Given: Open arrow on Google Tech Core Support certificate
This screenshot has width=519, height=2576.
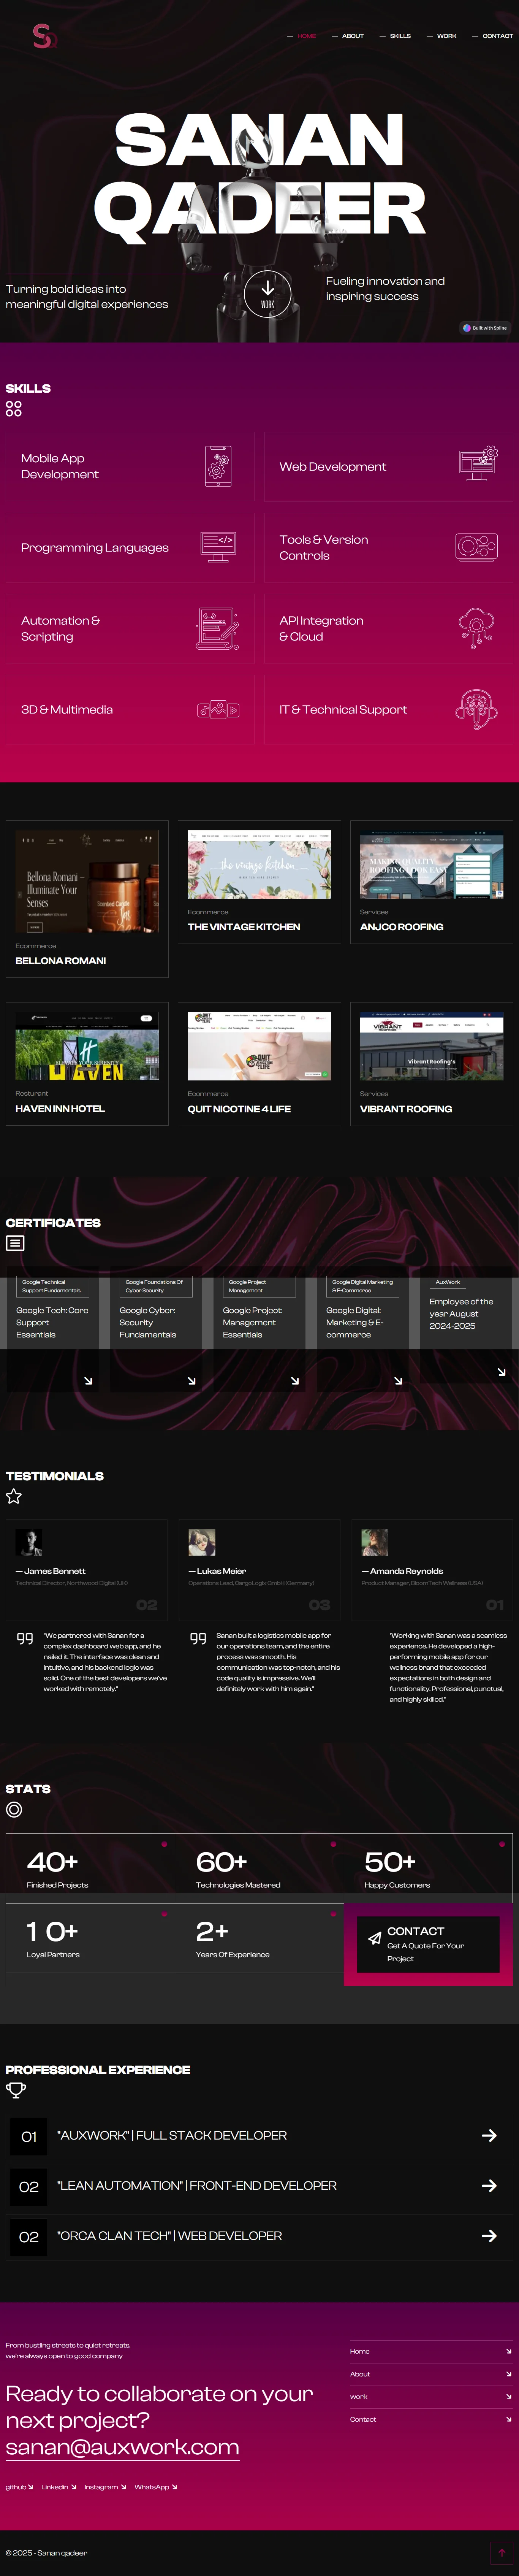Looking at the screenshot, I should coord(88,1381).
